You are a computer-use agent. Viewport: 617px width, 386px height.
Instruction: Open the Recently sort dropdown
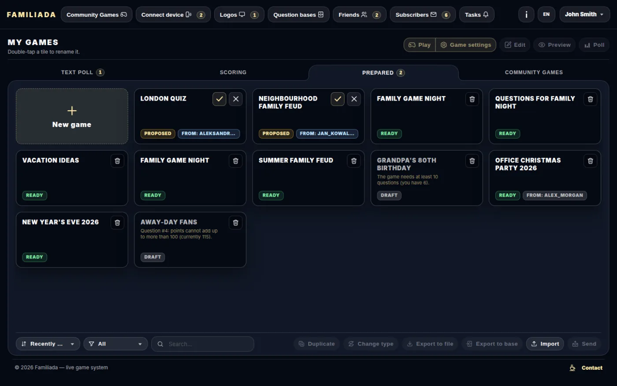(x=48, y=344)
